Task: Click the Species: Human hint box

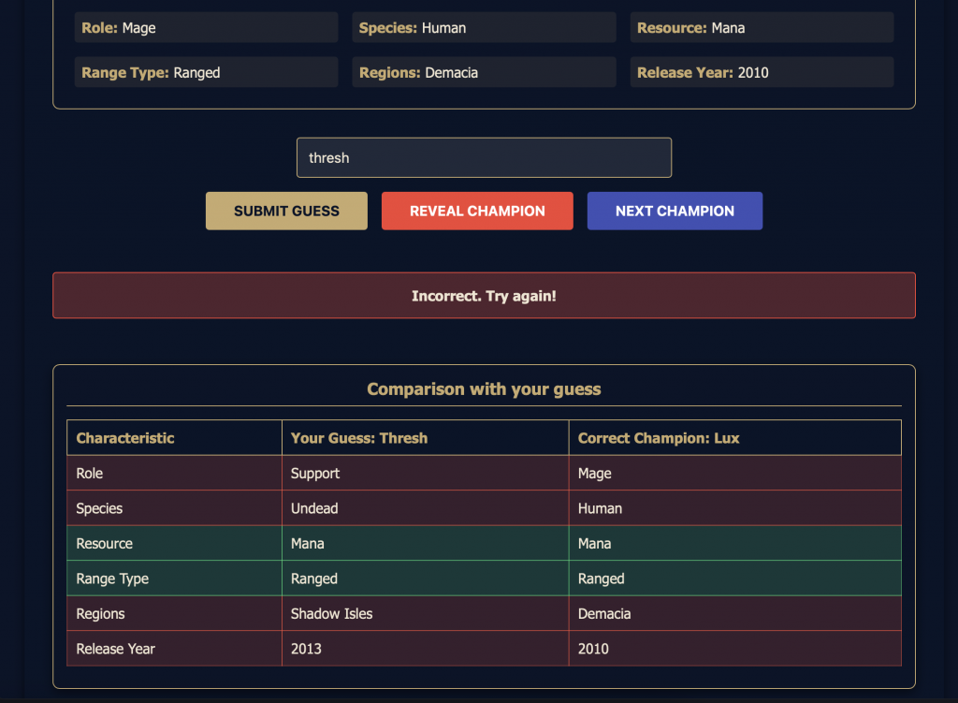Action: tap(484, 28)
